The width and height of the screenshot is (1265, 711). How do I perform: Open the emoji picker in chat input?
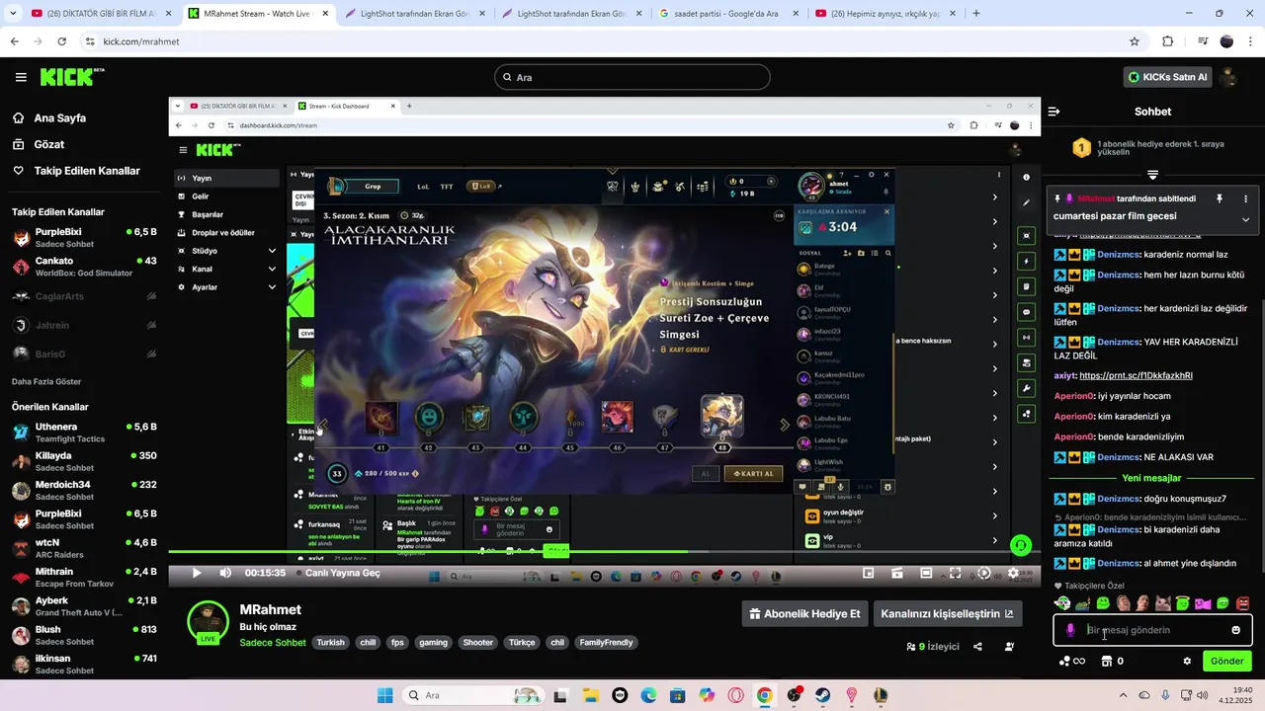pos(1235,630)
